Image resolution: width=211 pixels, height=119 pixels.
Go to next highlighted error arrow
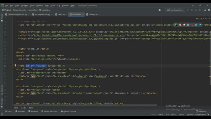pyautogui.click(x=209, y=19)
